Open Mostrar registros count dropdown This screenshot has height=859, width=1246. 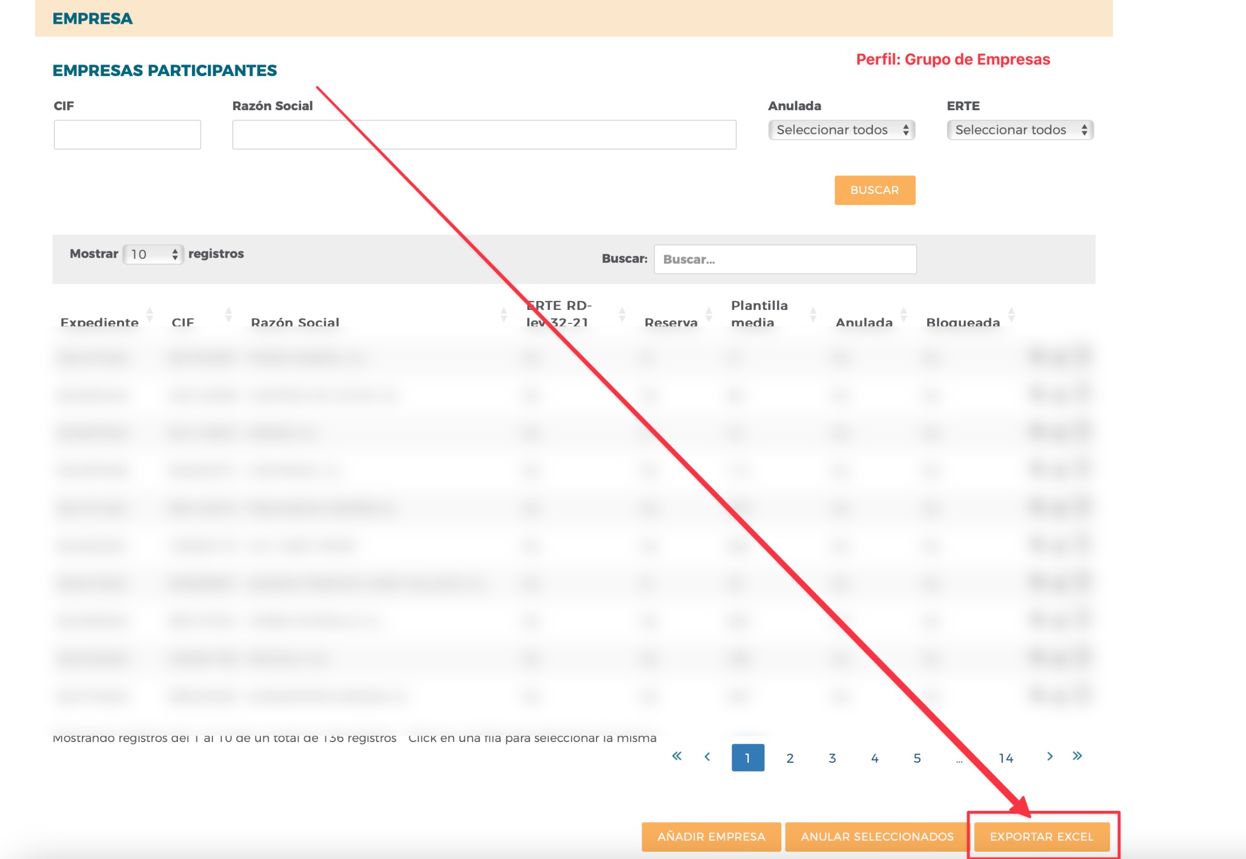[x=153, y=254]
